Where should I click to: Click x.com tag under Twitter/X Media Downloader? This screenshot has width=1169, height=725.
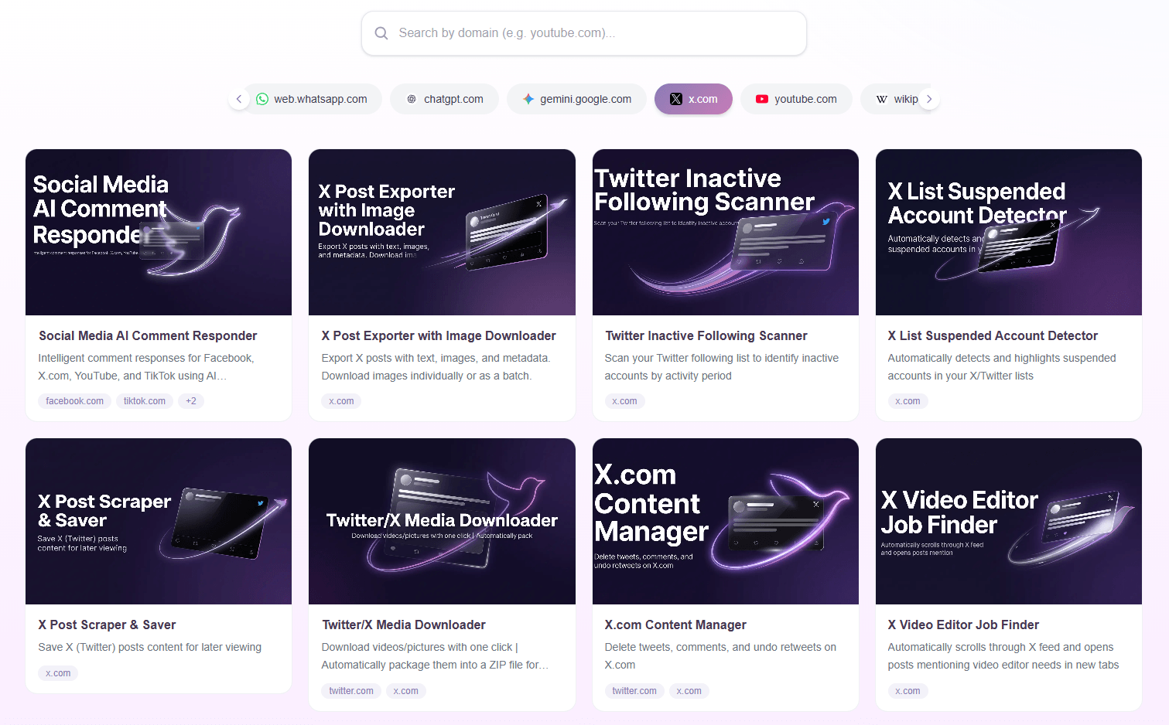point(405,691)
